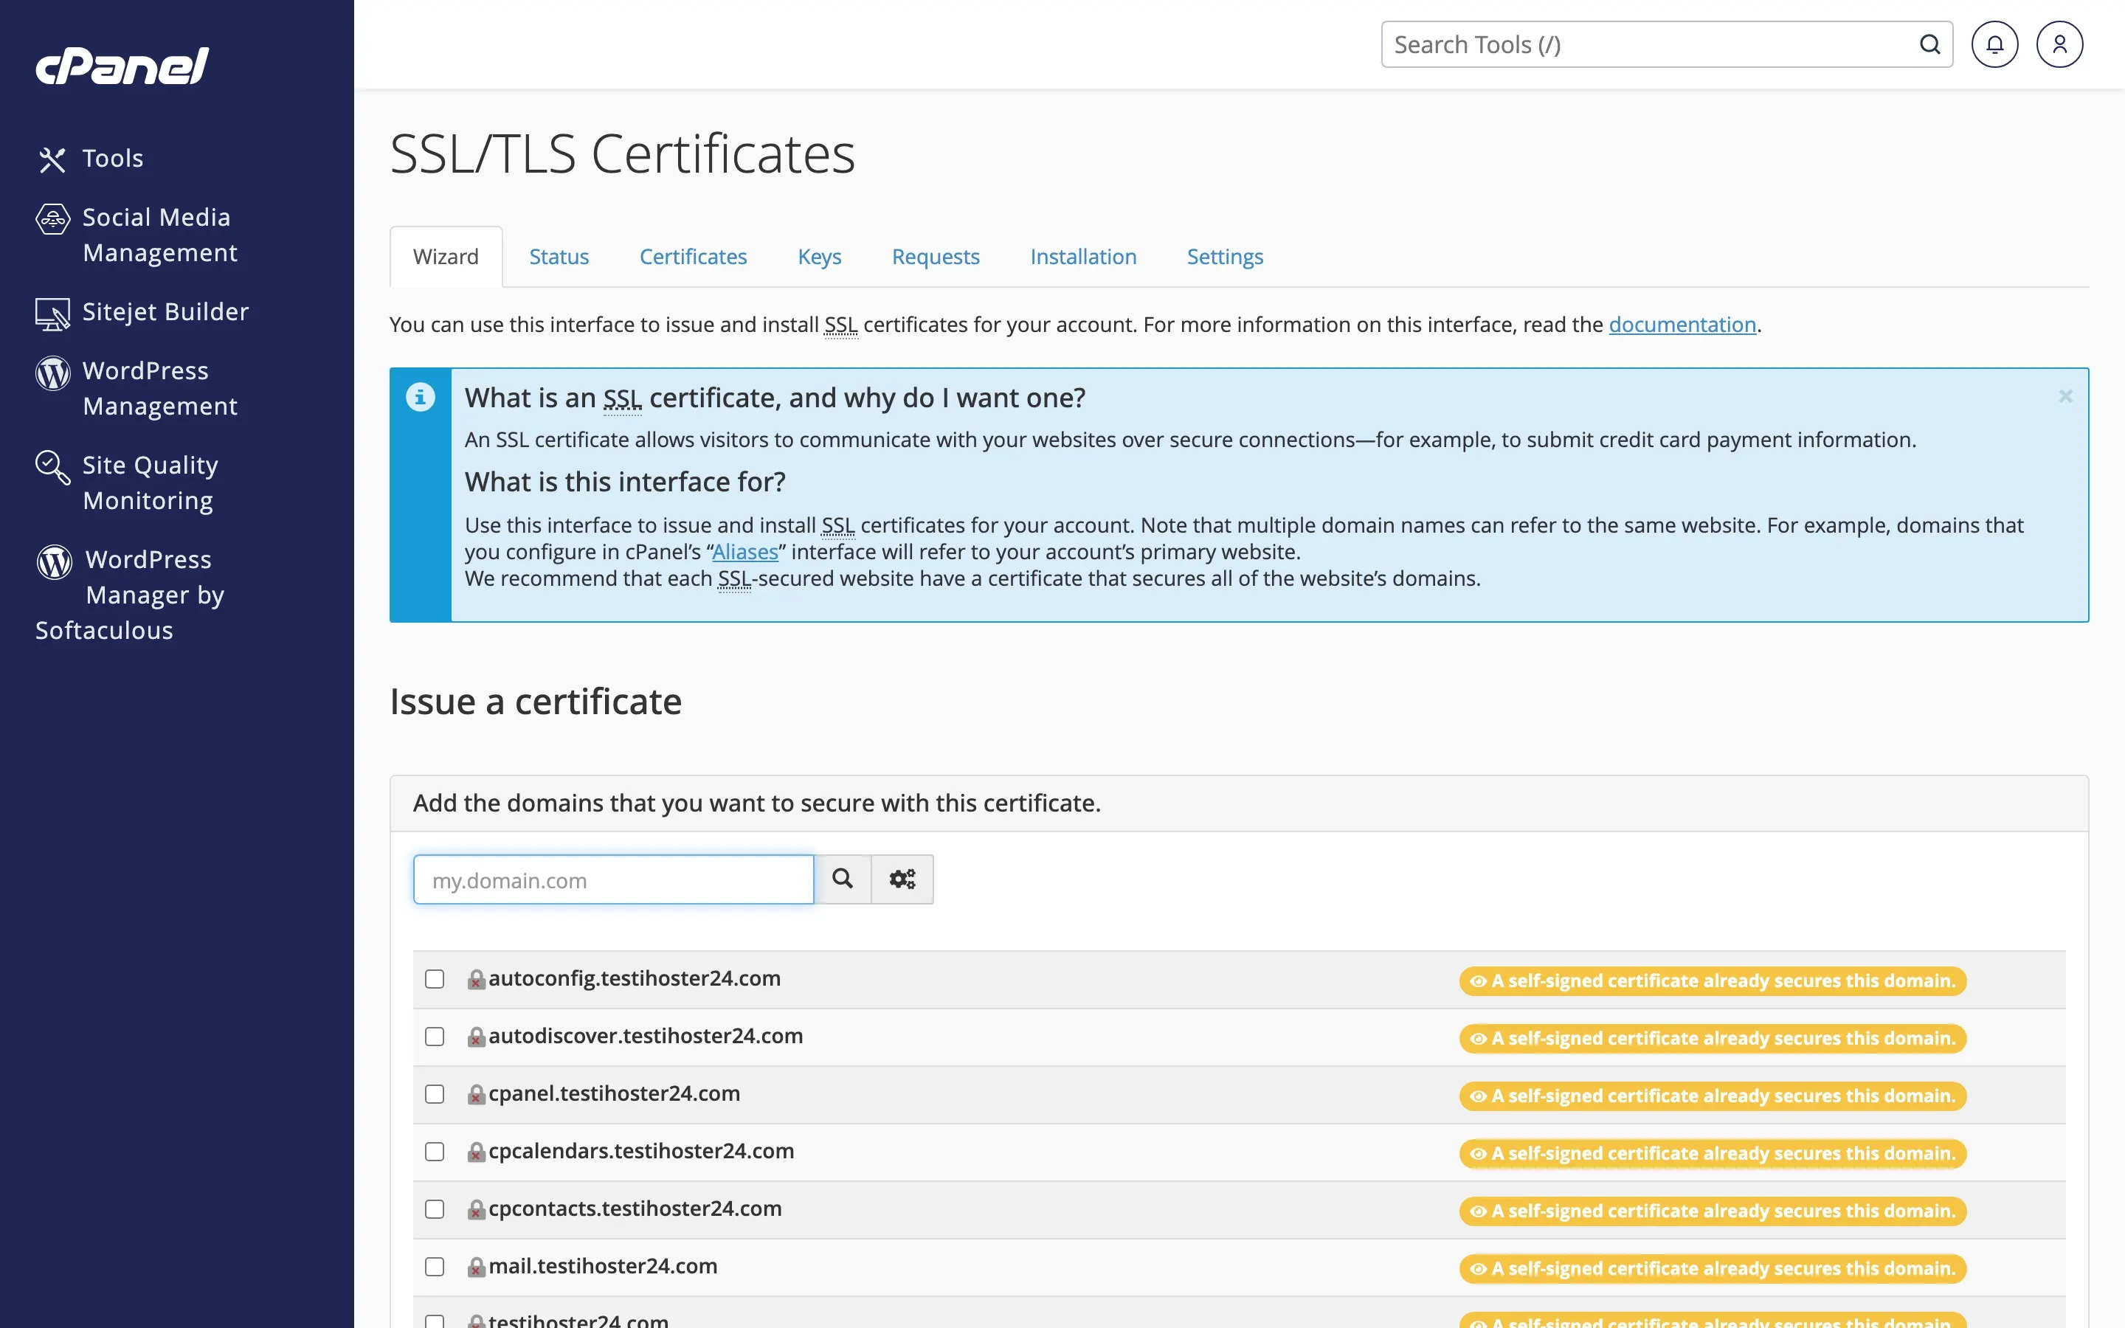The height and width of the screenshot is (1328, 2125).
Task: Click self-signed badge for mail.testihoster24.com
Action: tap(1713, 1268)
